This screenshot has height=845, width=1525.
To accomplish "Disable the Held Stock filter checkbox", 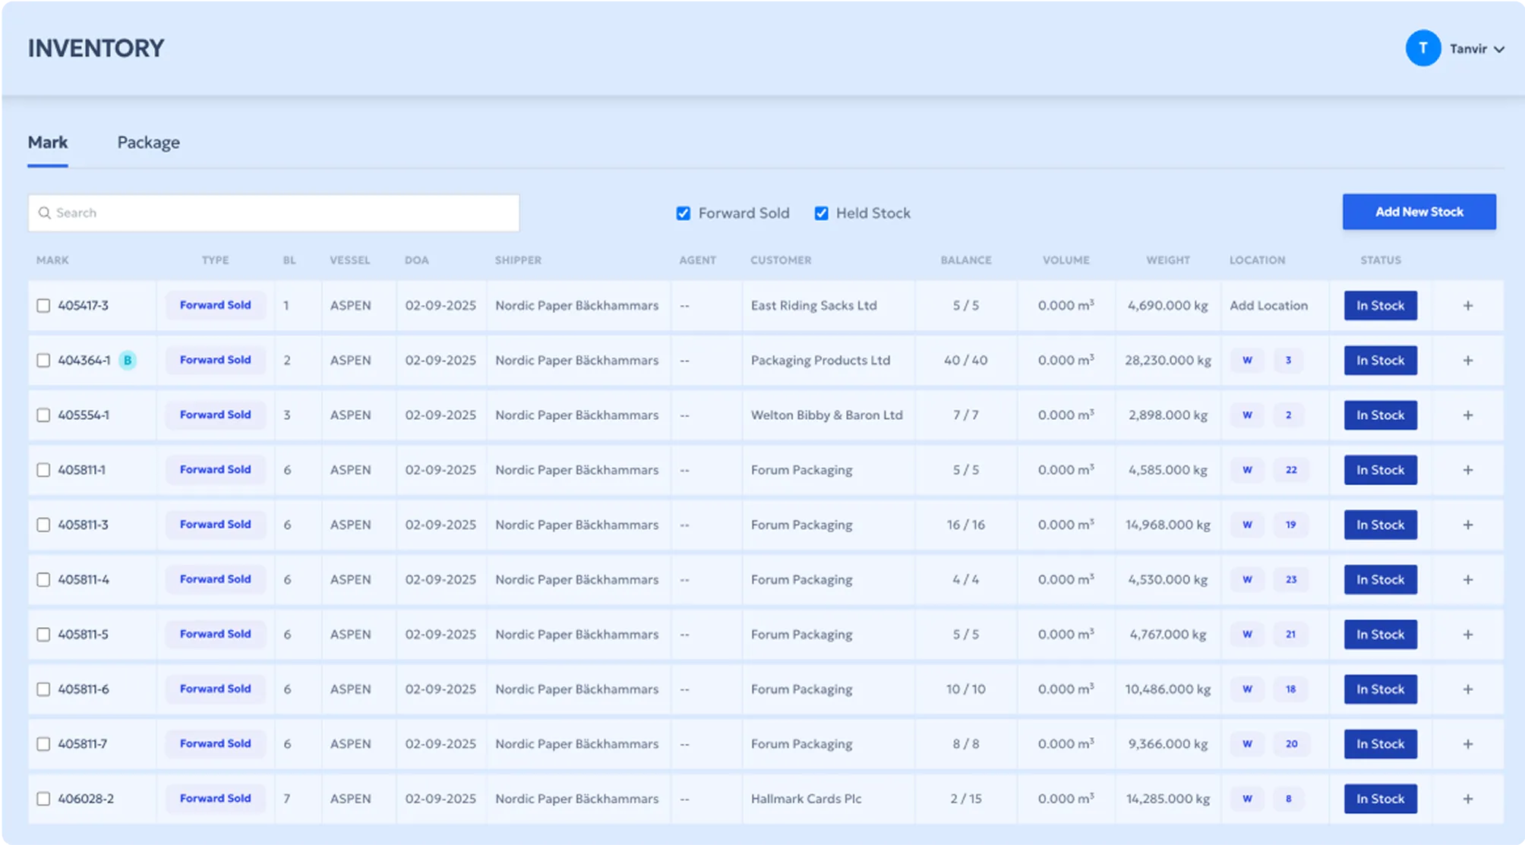I will [x=821, y=213].
